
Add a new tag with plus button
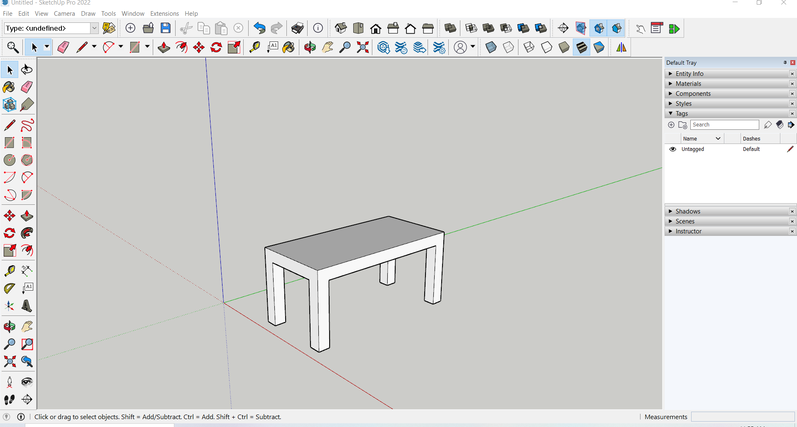(671, 125)
